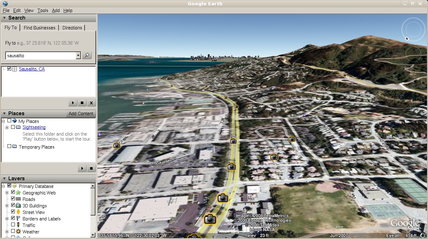428x239 pixels.
Task: Click the Geographic Web green star icon
Action: [18, 193]
